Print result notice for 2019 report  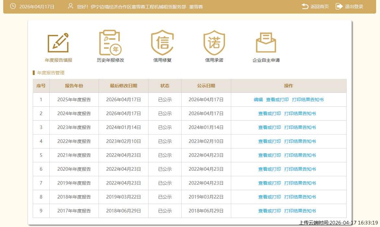300,183
